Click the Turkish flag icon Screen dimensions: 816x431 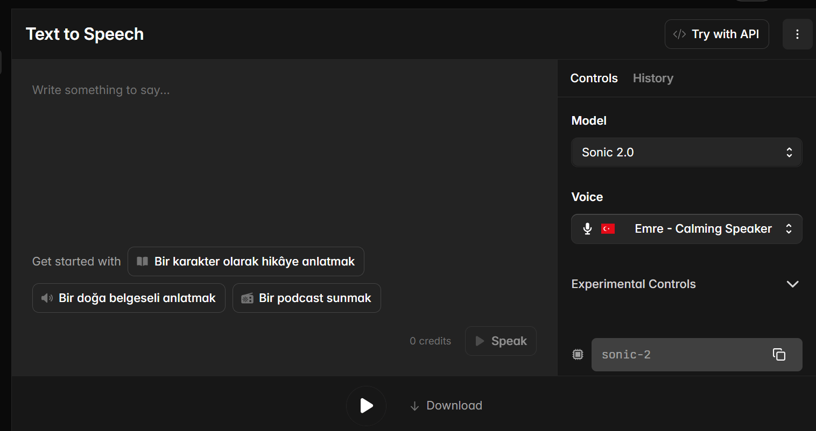point(608,229)
